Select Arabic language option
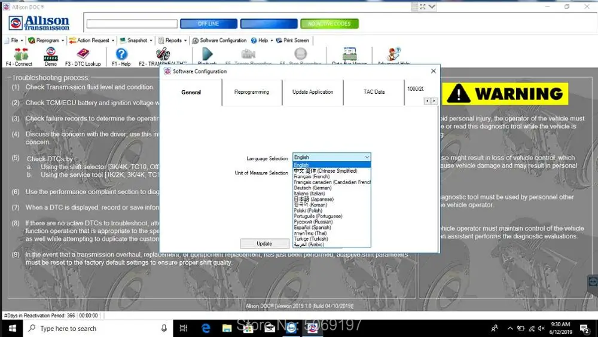 coord(331,244)
